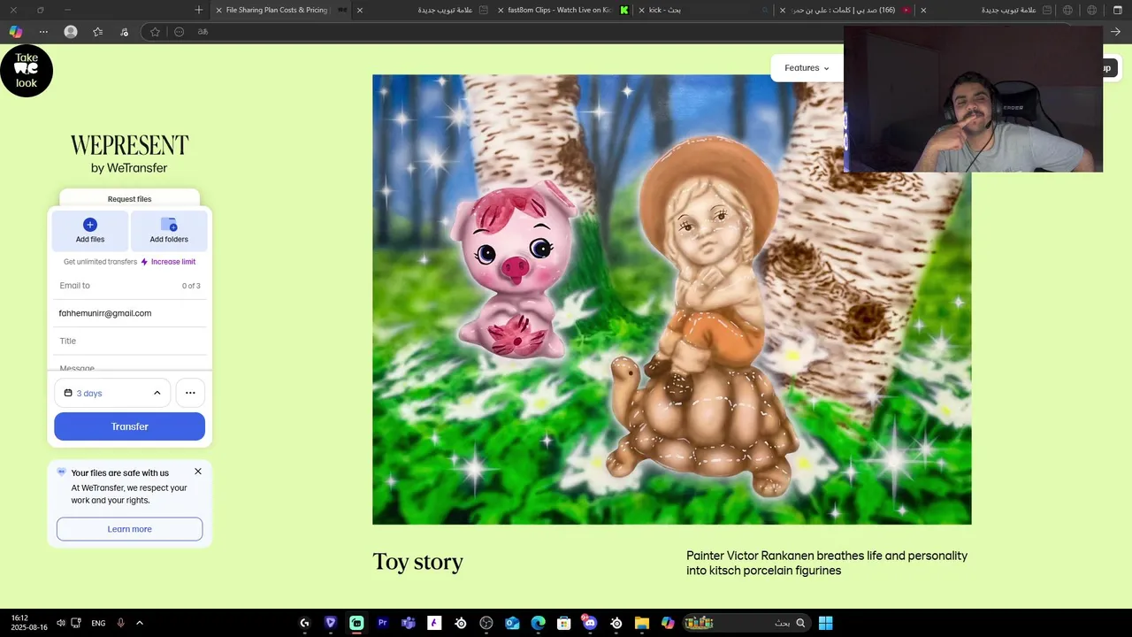Click the Add folders button label
Screen dimensions: 1132x637
tap(169, 240)
